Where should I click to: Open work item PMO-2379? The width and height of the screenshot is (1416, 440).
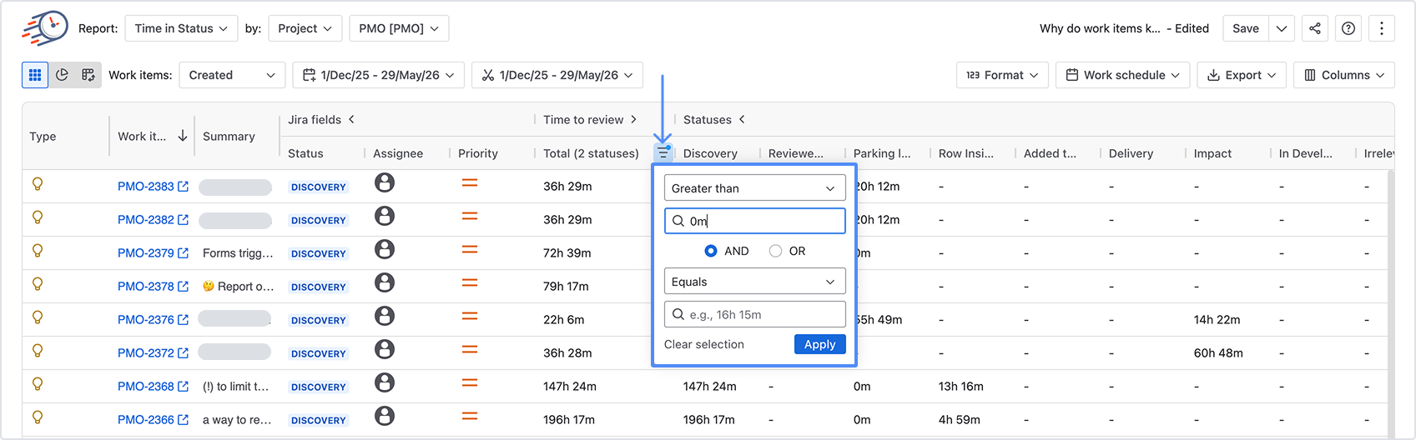[x=146, y=253]
